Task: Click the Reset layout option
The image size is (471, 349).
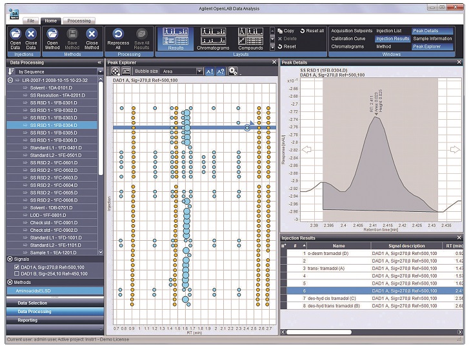Action: [287, 46]
